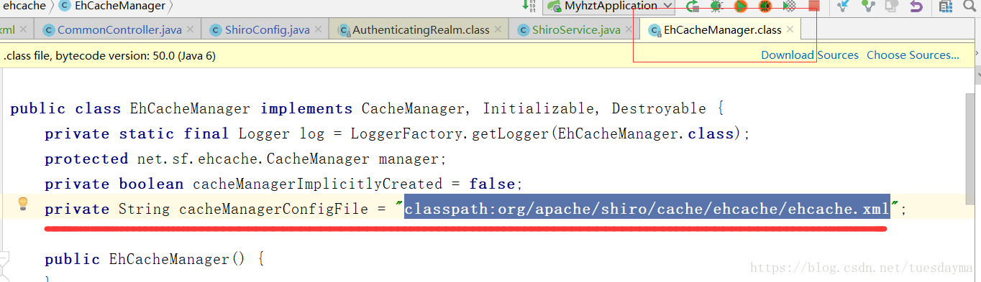The image size is (981, 282).
Task: Click the highlighted classpath ehcache.xml string
Action: point(647,209)
